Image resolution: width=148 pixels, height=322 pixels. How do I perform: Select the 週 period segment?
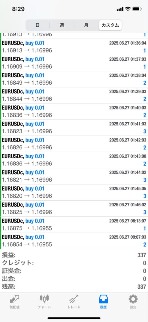62,25
